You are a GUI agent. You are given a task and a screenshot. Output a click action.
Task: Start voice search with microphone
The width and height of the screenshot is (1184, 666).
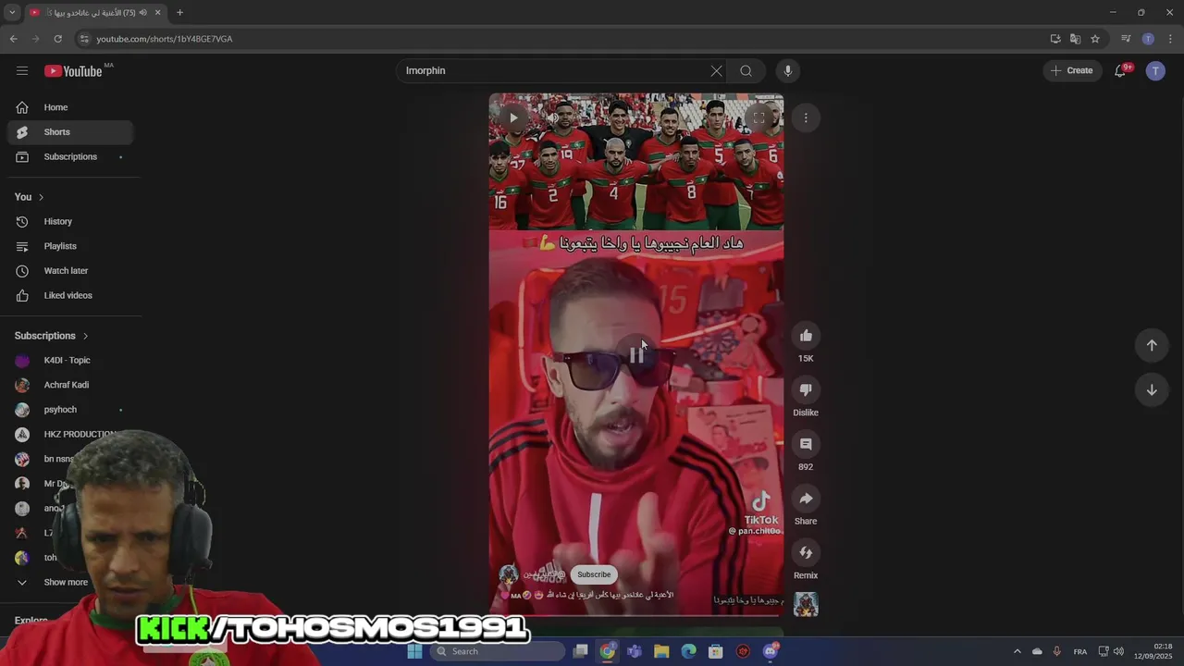point(788,70)
